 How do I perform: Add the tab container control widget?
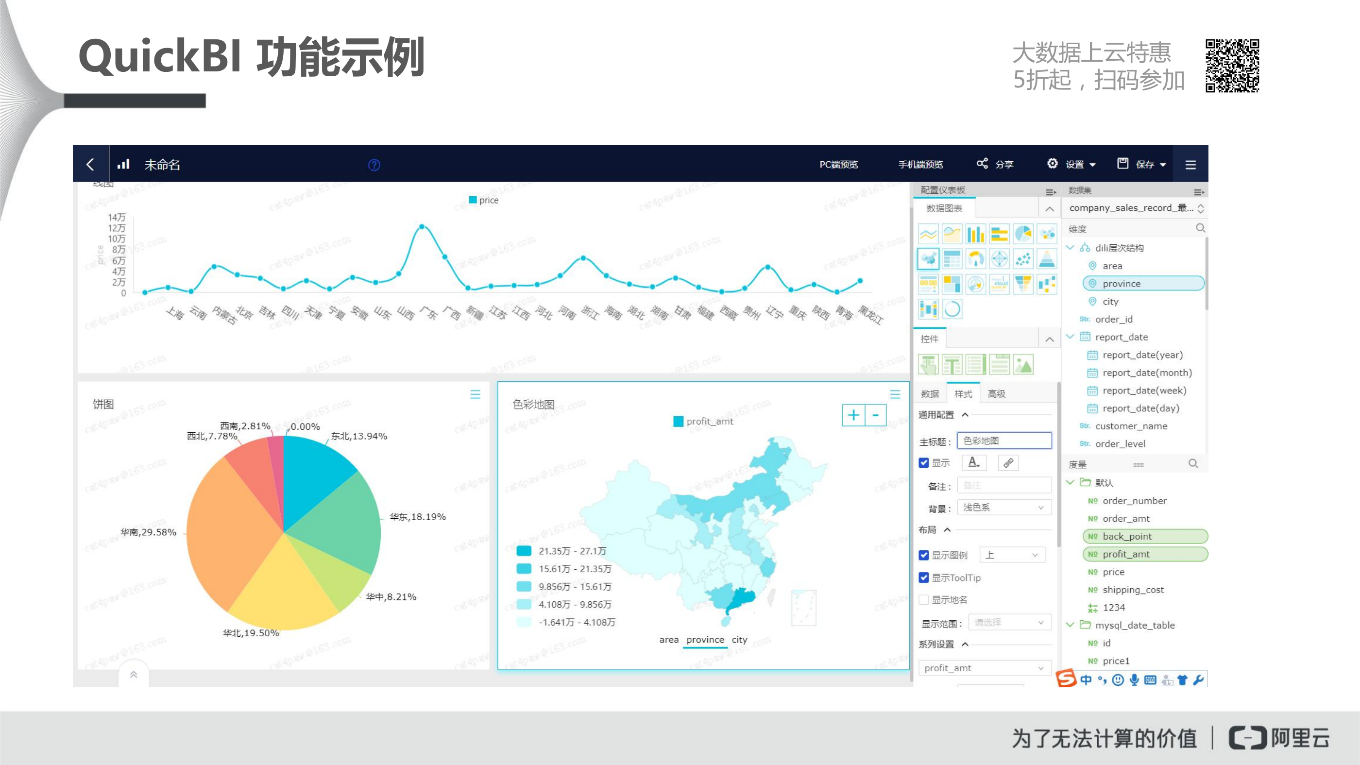[x=1000, y=364]
